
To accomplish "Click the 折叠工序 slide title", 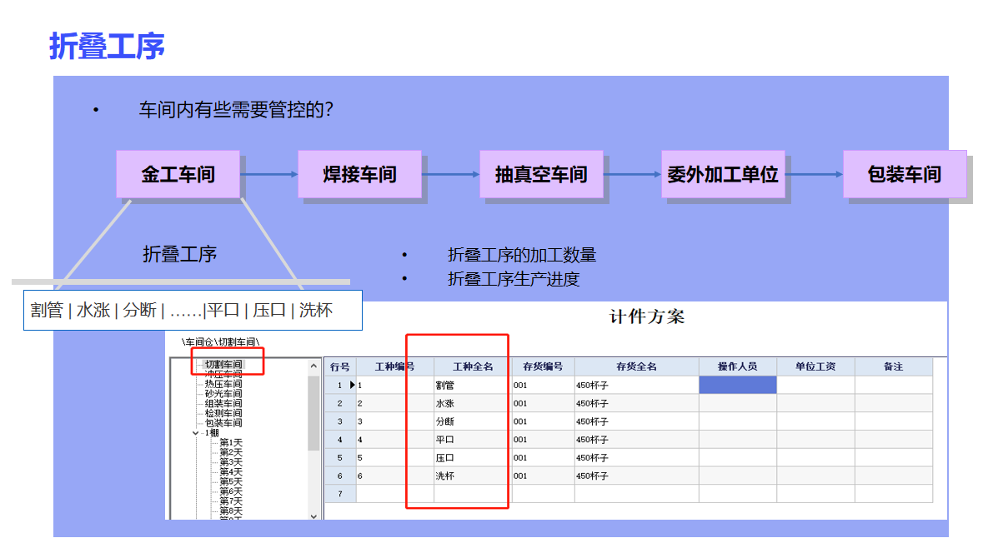I will tap(108, 47).
